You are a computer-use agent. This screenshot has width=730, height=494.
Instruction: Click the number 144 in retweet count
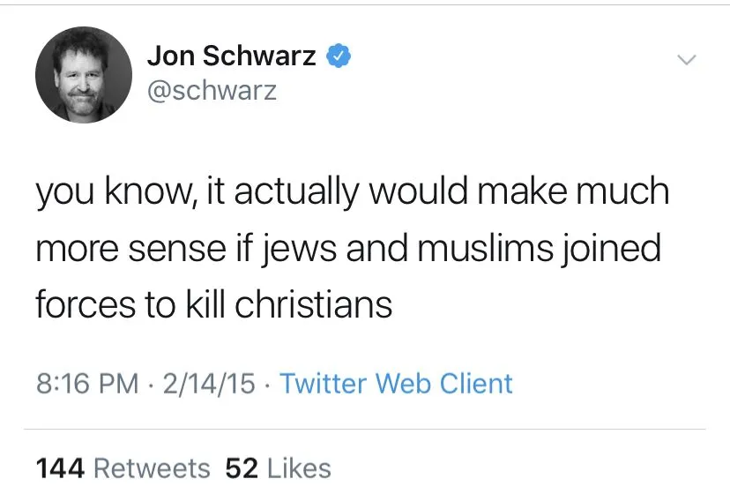click(61, 468)
